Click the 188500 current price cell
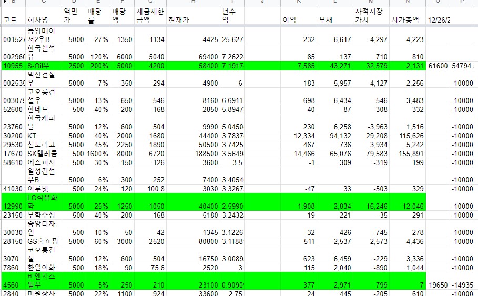478x296 pixels. tap(194, 154)
